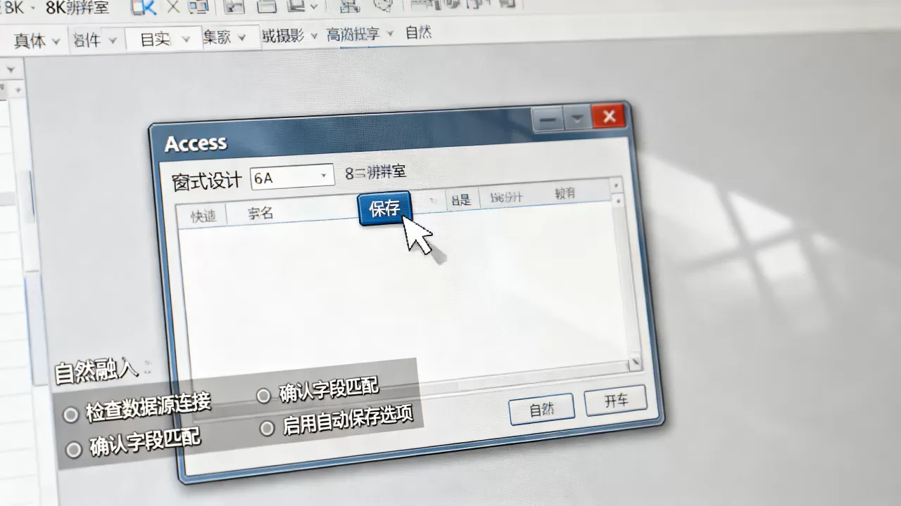
Task: Expand the arrow atop the left sidebar panel
Action: pos(11,70)
